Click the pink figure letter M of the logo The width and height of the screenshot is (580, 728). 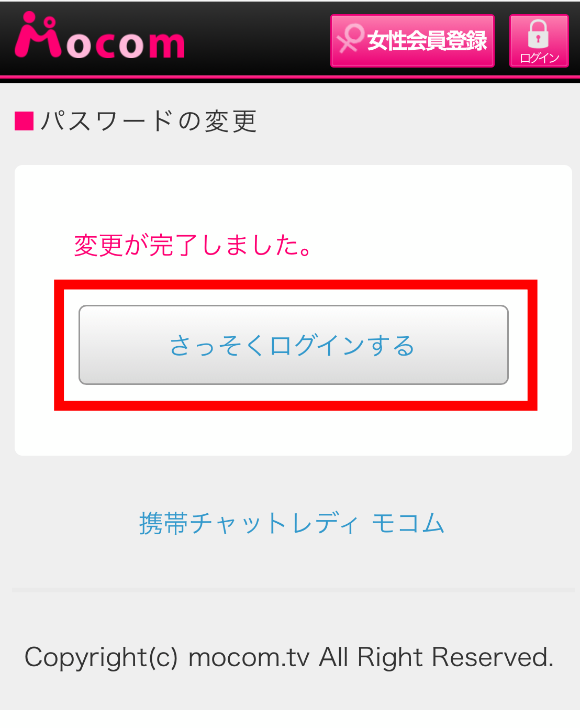pos(38,35)
